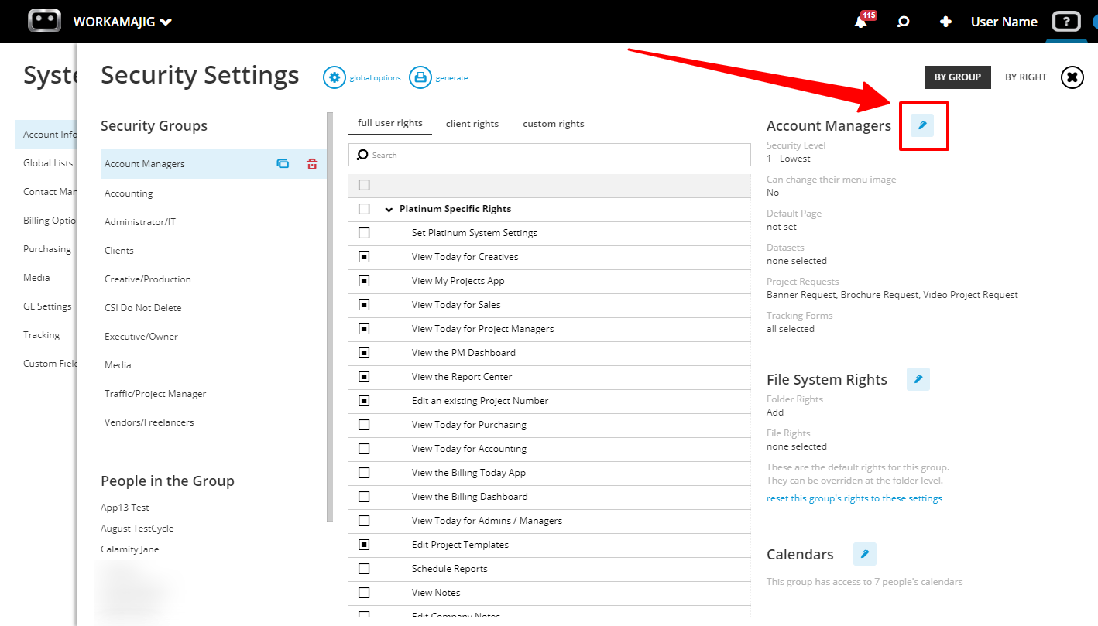Screen dimensions: 1098x626
Task: Click the Security Groups panel scrollbar
Action: [330, 317]
